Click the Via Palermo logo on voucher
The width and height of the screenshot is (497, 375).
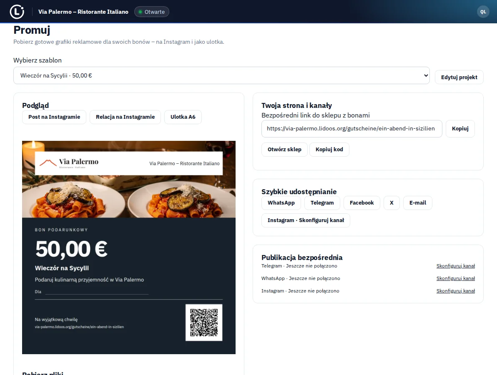[69, 163]
